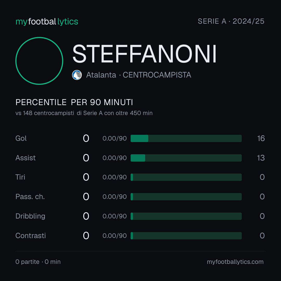The image size is (281, 281).
Task: Click the Contrasti percentile bar
Action: (186, 236)
